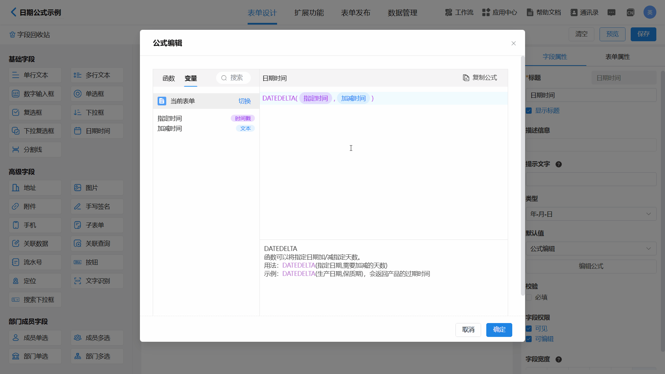The height and width of the screenshot is (374, 665).
Task: Click the 多行文本 field icon
Action: (x=78, y=75)
